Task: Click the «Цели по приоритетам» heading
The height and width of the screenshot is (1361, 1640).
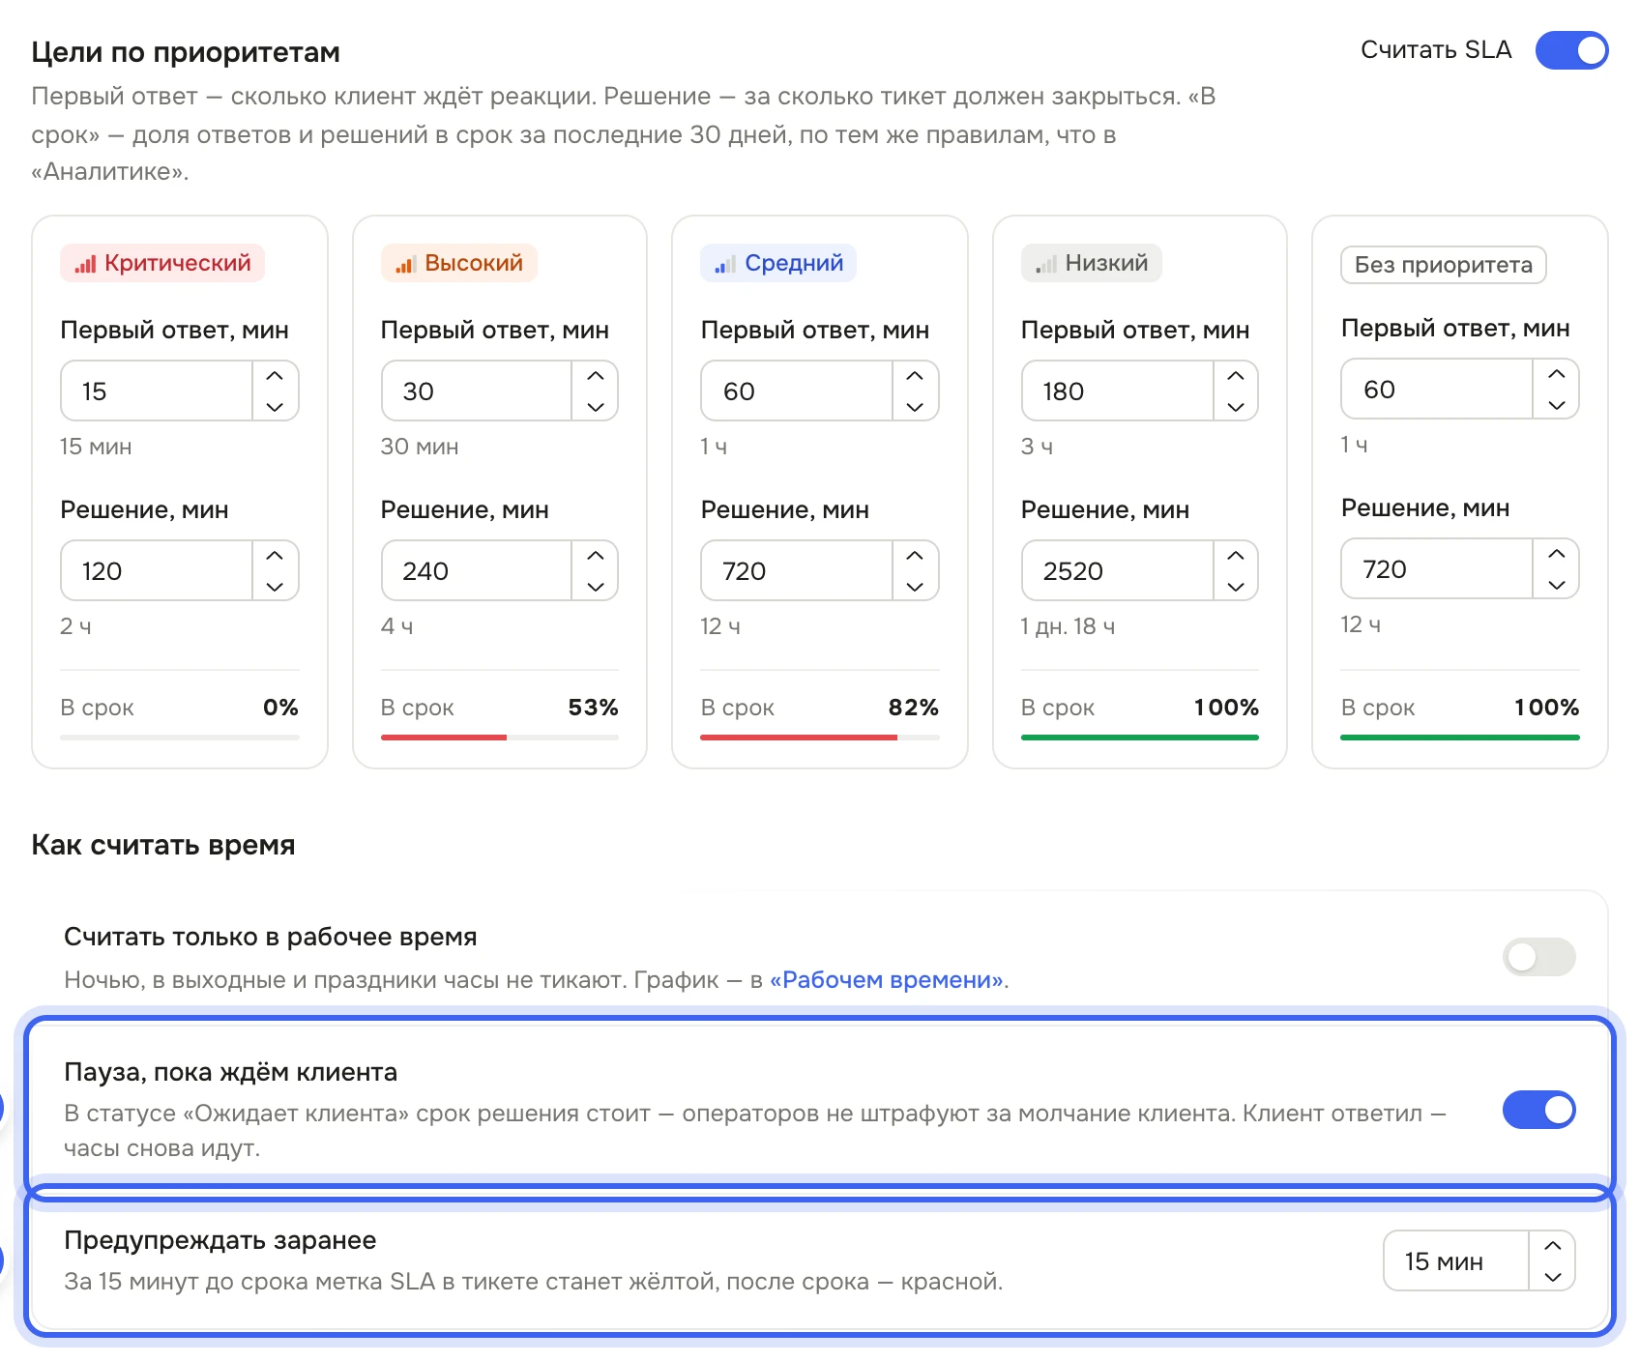Action: click(186, 52)
